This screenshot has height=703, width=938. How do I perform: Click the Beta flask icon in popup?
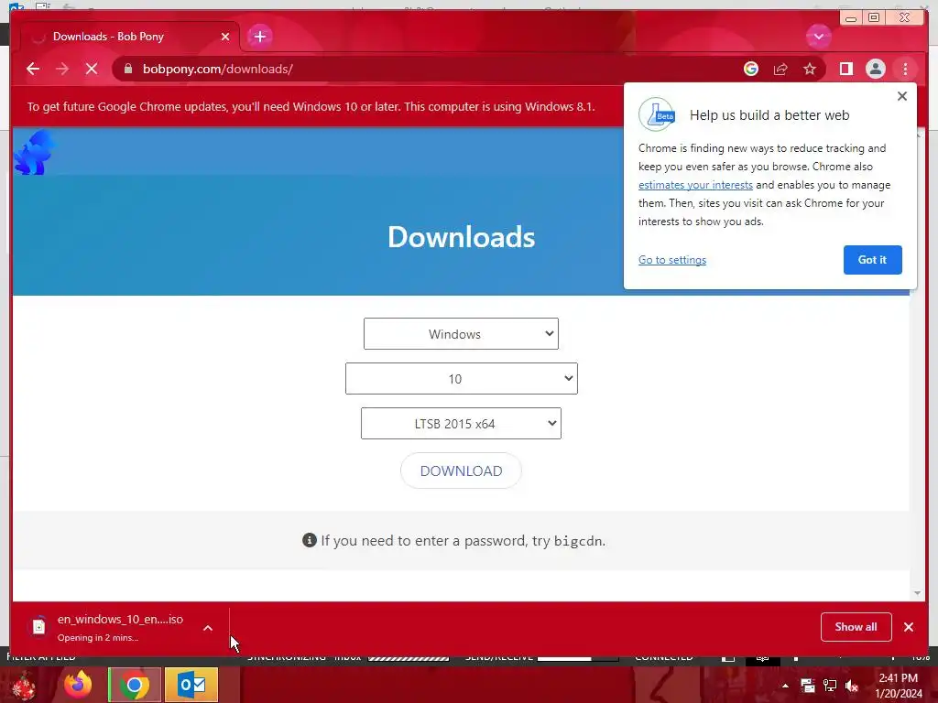coord(657,114)
